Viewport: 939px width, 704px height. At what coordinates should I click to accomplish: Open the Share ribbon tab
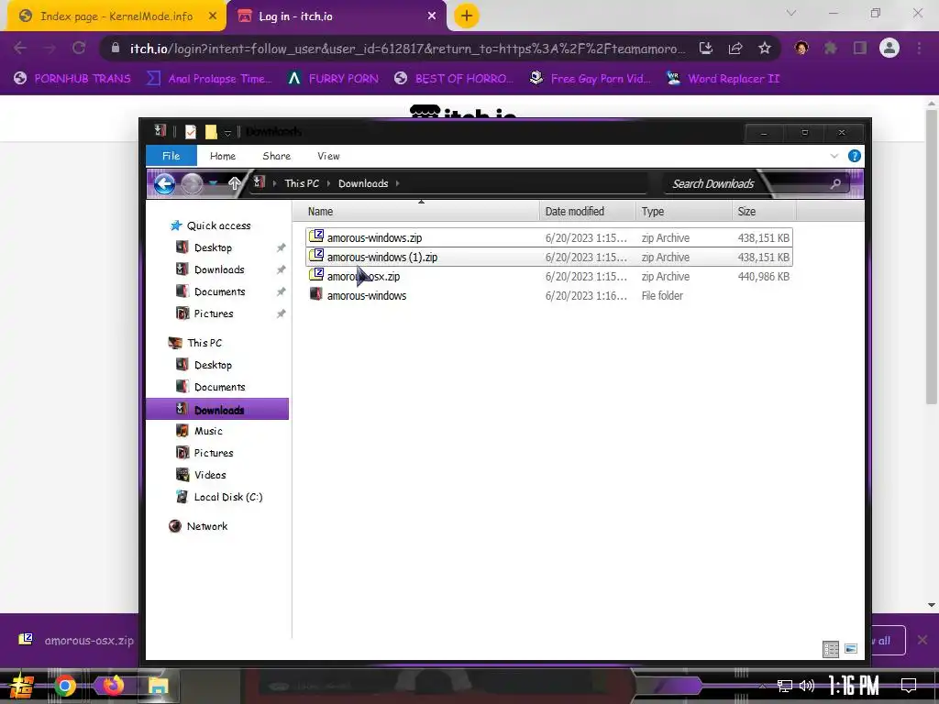pyautogui.click(x=277, y=156)
